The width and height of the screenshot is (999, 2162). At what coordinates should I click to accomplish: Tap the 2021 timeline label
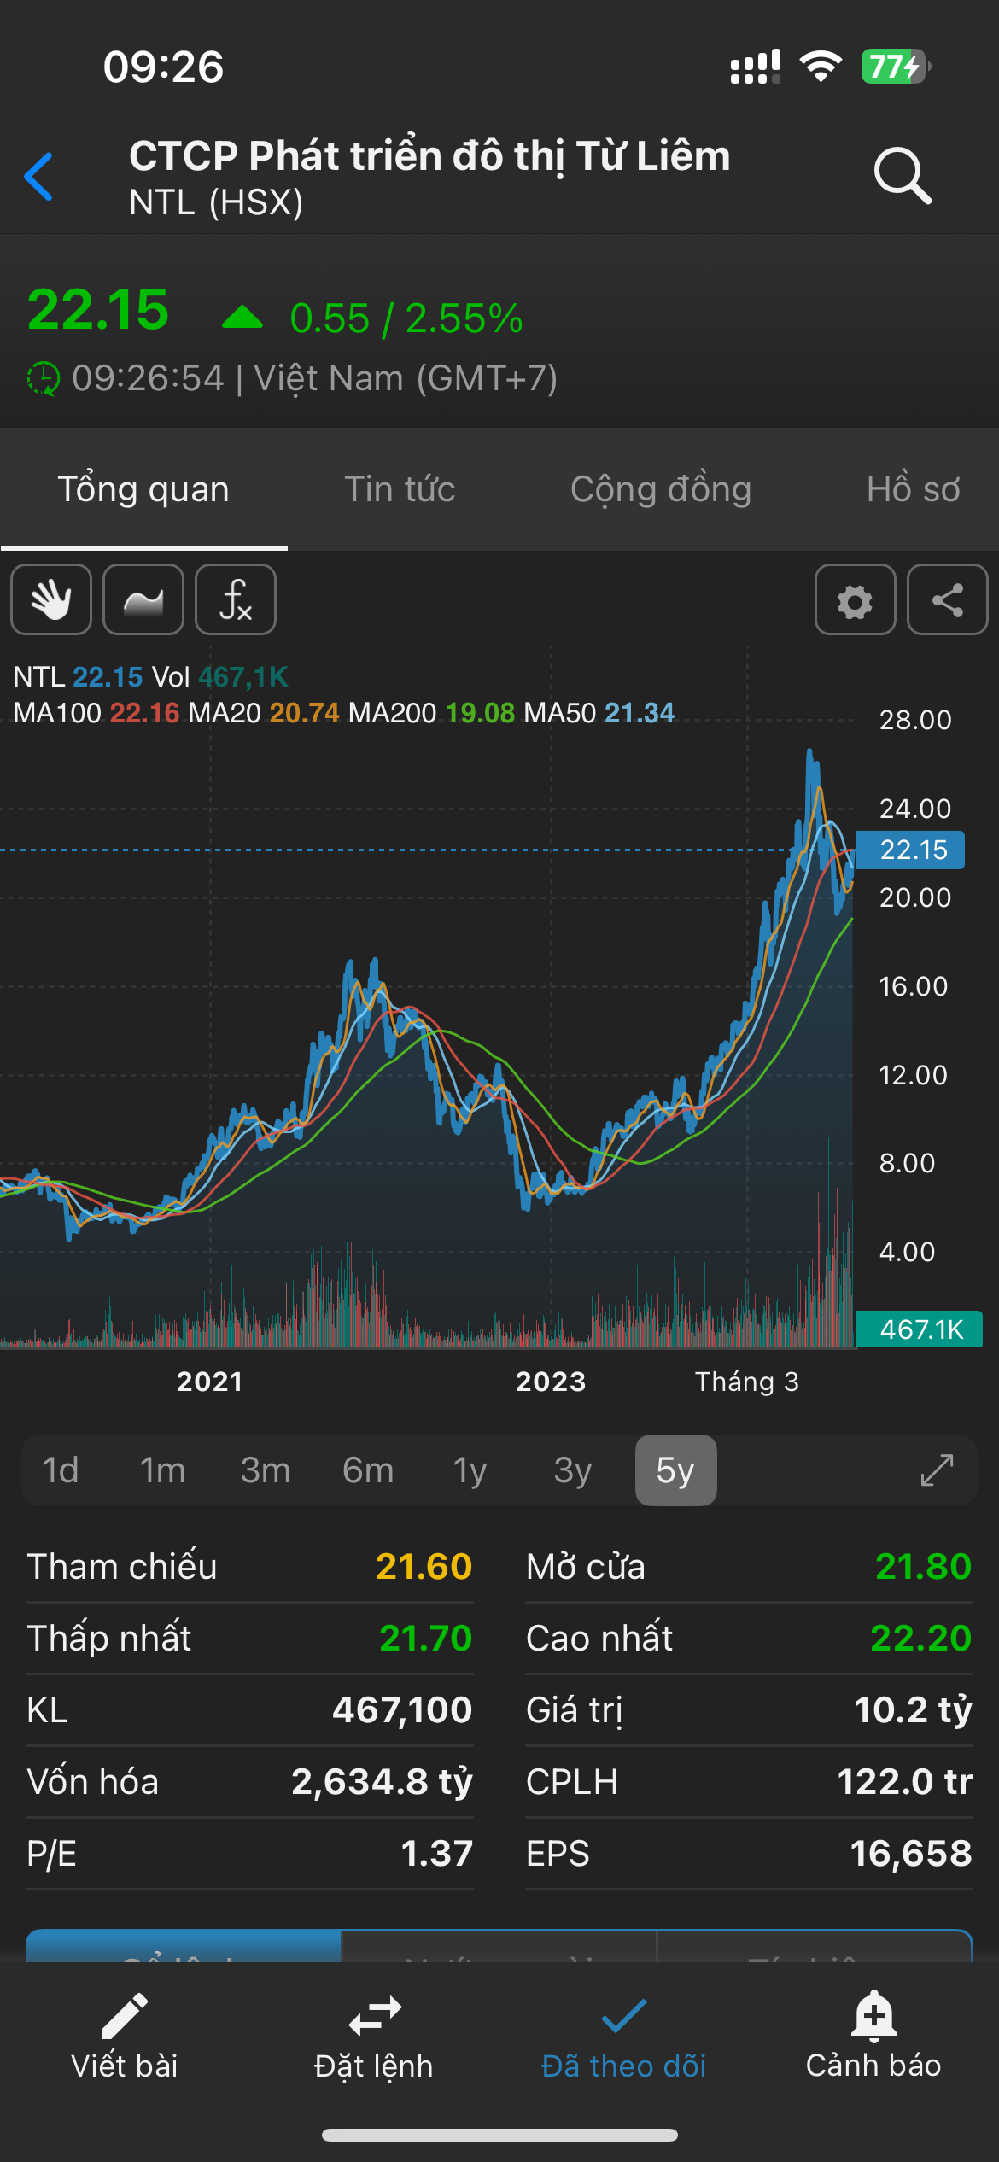[x=210, y=1382]
